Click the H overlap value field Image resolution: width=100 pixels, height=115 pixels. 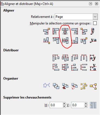coord(56,105)
